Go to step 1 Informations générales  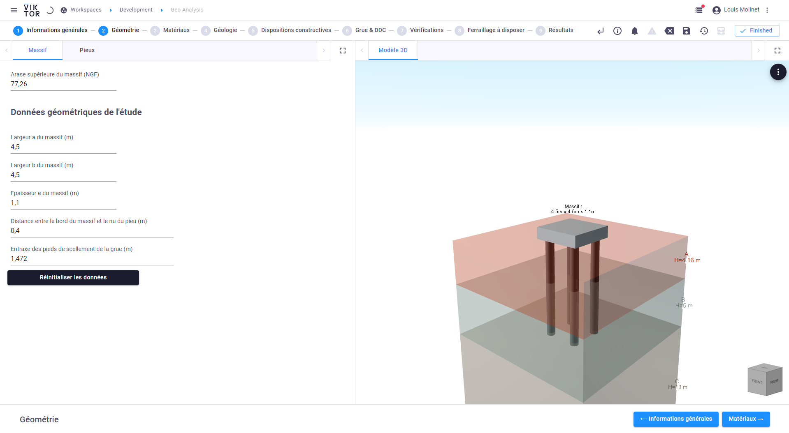point(50,30)
